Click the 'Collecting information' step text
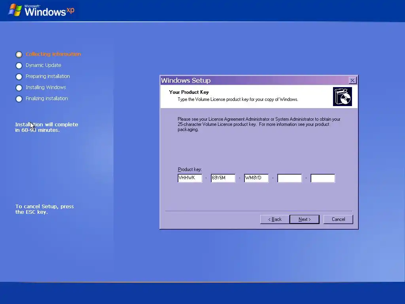405x304 pixels. (53, 54)
